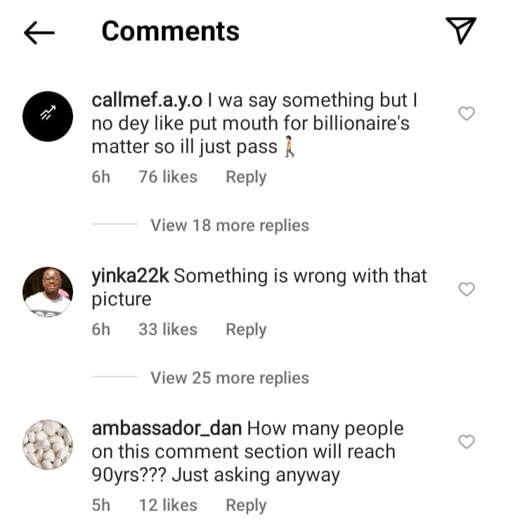Open the yinka22k username link
This screenshot has height=523, width=506.
131,276
